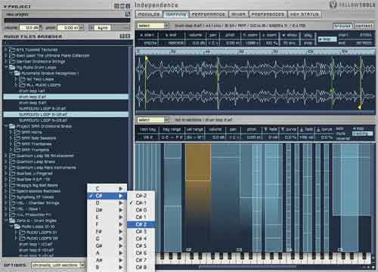Click the Automatic Groove Recognition 1 folder icon
378x272 pixels.
point(17,73)
